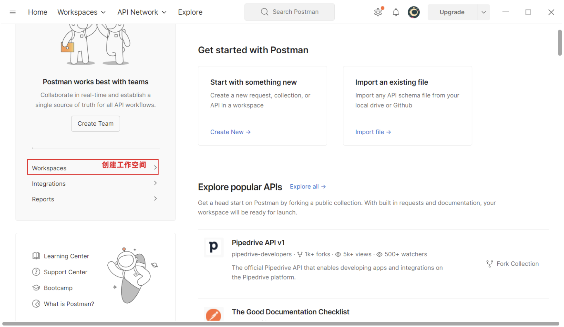
Task: Expand the API Network dropdown
Action: (x=142, y=12)
